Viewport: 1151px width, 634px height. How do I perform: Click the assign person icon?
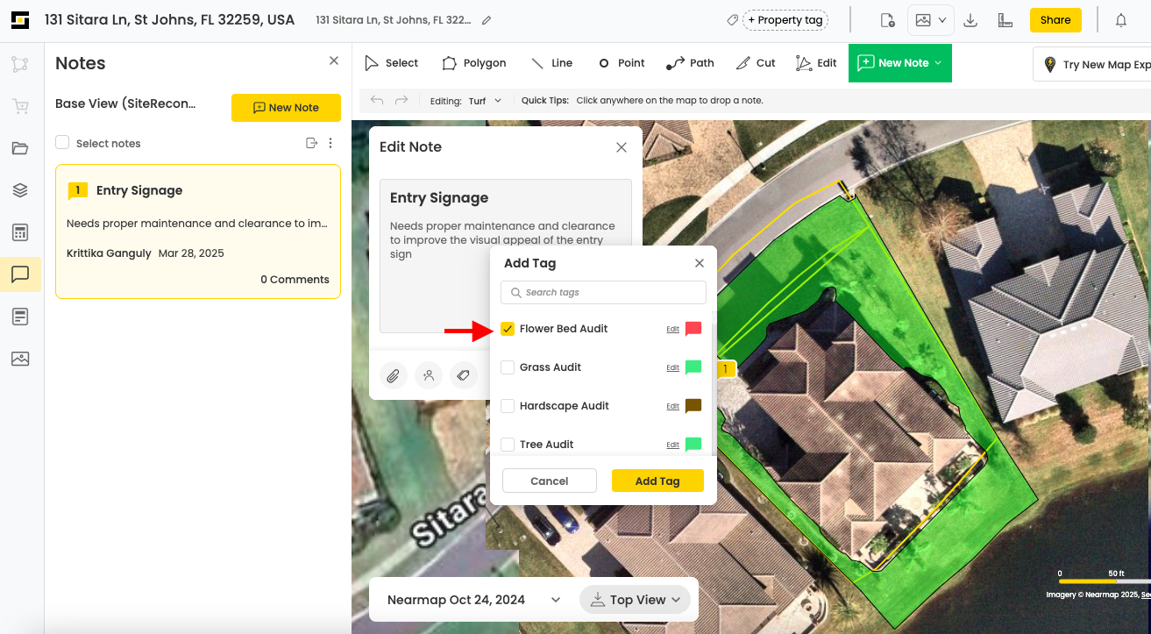tap(429, 375)
